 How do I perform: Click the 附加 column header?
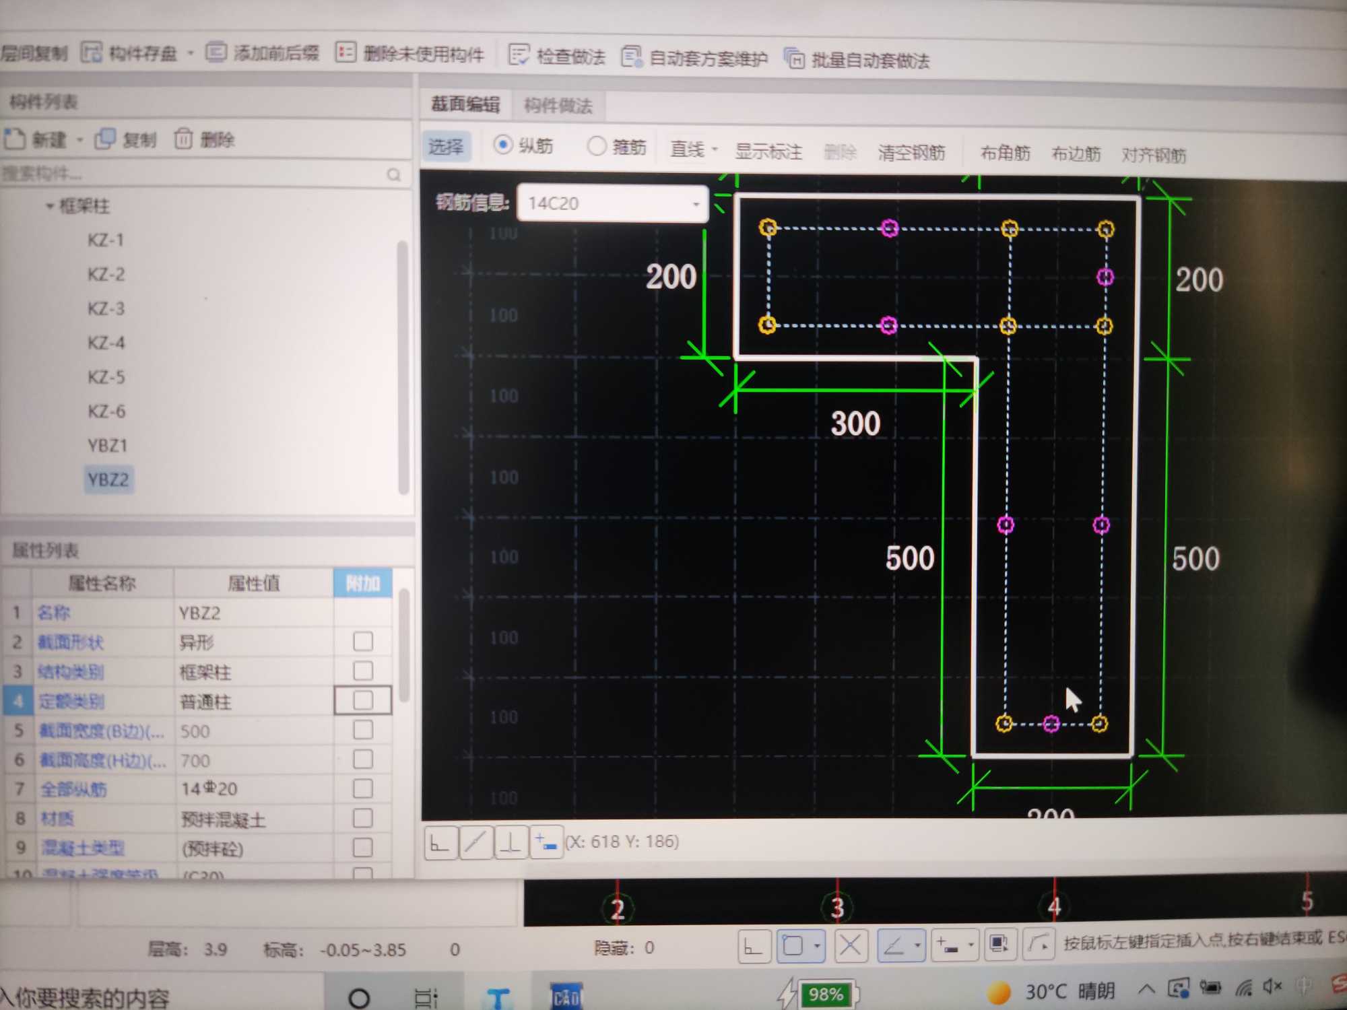click(x=363, y=583)
